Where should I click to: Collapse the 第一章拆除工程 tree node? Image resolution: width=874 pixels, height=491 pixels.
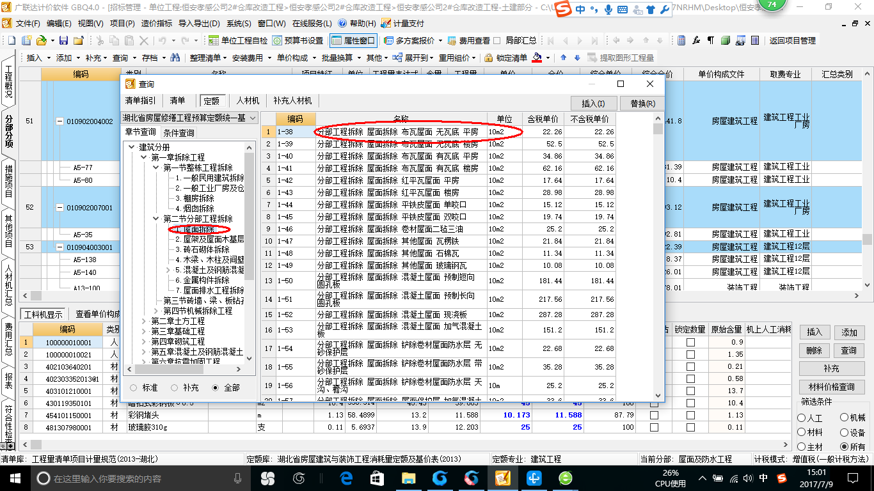[x=144, y=157]
